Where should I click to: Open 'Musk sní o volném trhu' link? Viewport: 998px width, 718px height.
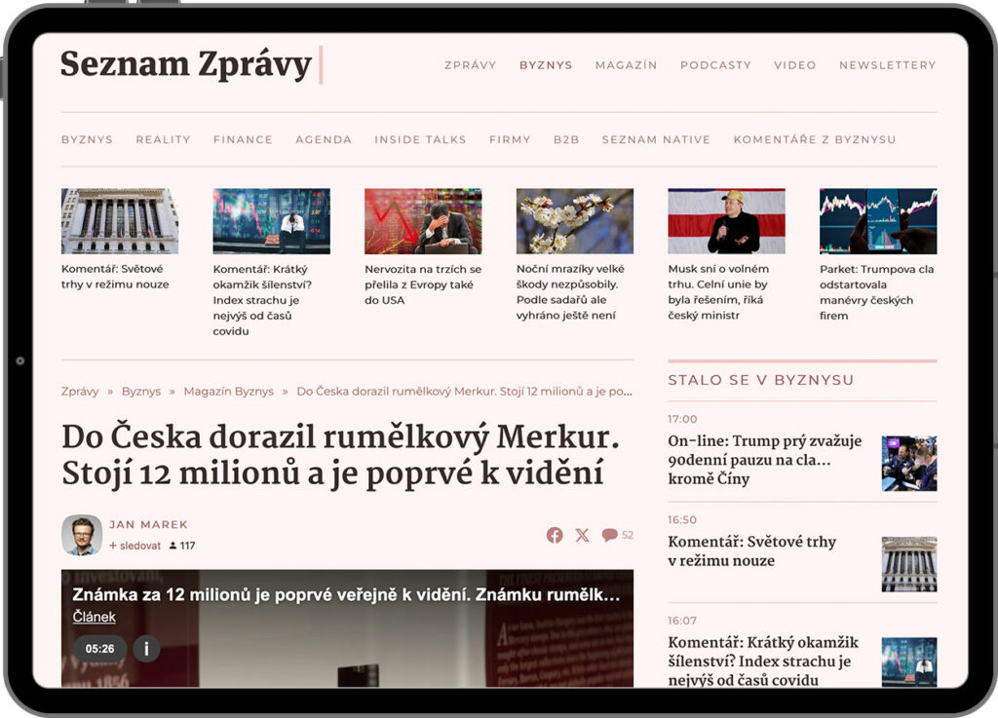click(x=718, y=292)
